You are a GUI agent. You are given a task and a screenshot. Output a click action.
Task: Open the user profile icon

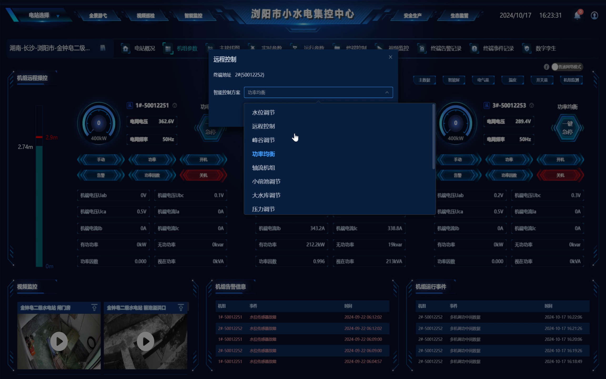point(594,16)
